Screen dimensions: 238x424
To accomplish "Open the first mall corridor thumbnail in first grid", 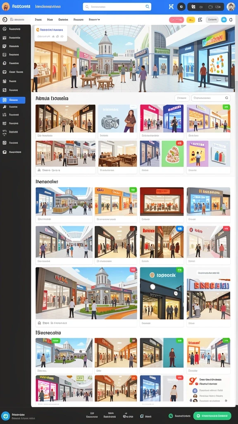I will pos(65,118).
